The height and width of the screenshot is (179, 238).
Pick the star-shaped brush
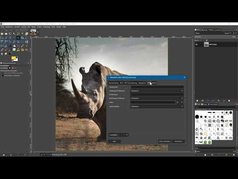point(201,117)
